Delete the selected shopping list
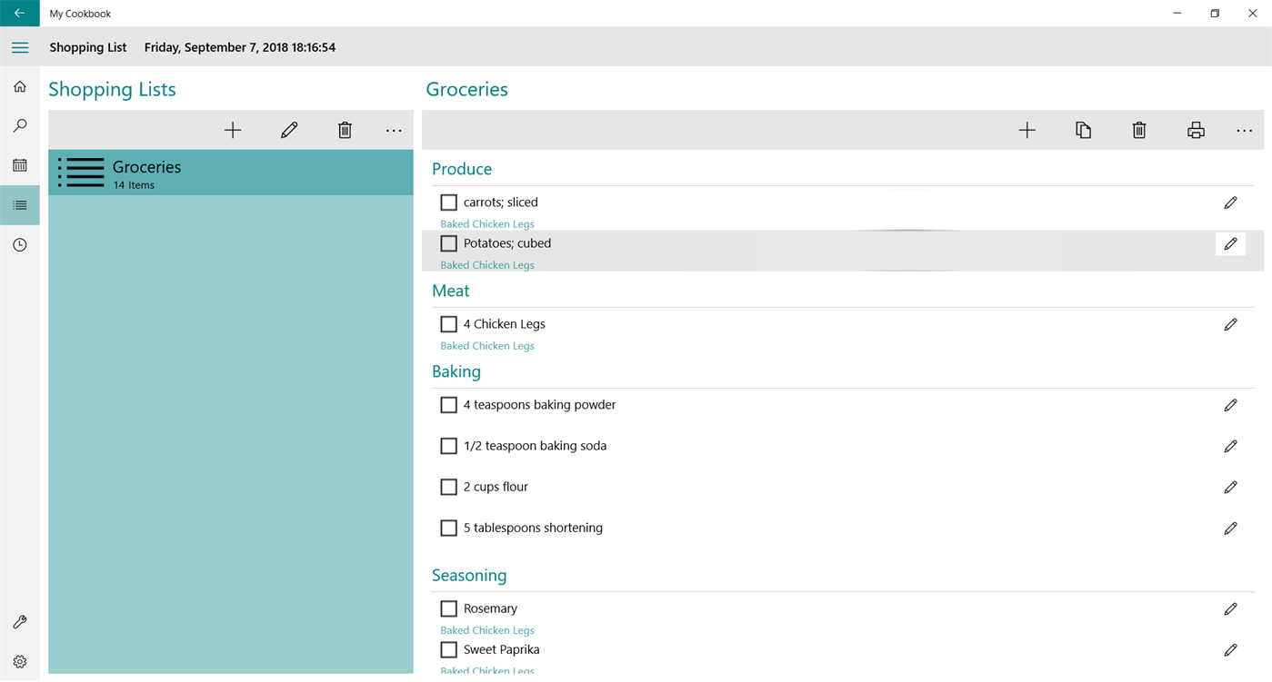This screenshot has width=1272, height=682. (345, 131)
